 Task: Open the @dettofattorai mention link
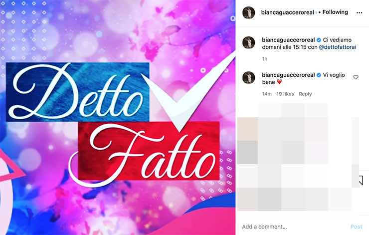tap(338, 47)
